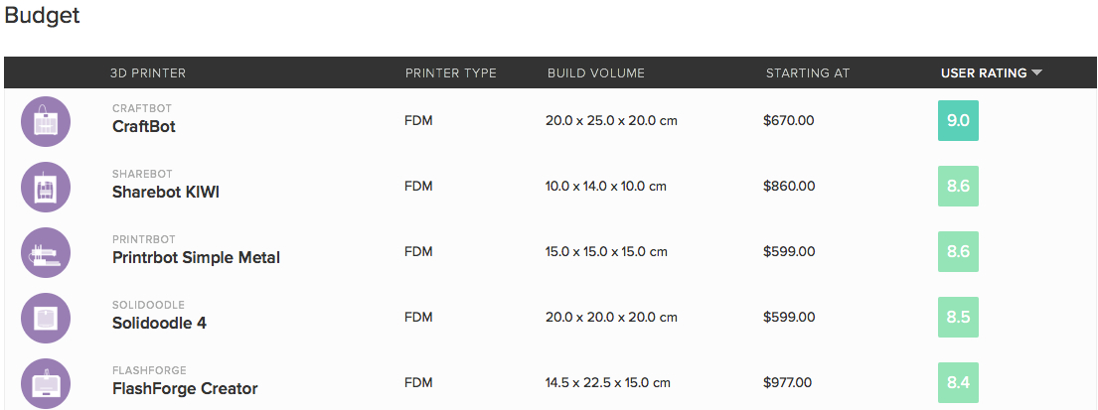Click the 8.5 rating badge for Solidoodle 4
The height and width of the screenshot is (410, 1098).
[x=958, y=317]
